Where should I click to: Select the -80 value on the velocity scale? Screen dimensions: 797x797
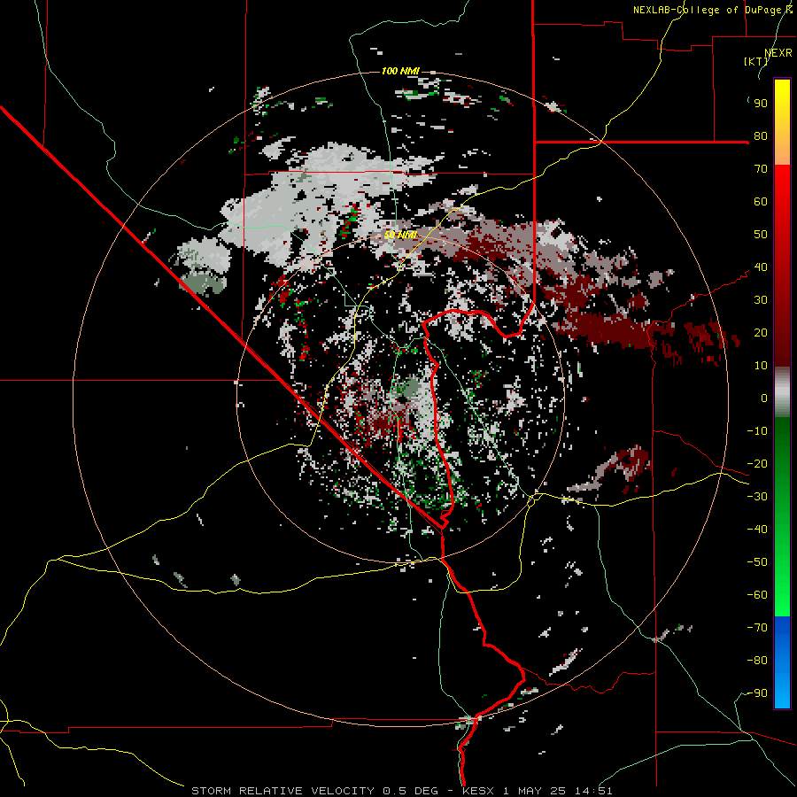click(757, 661)
